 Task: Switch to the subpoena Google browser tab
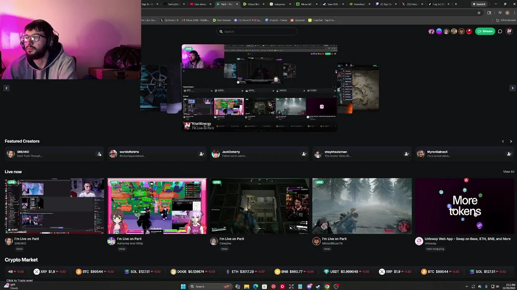pos(280,4)
